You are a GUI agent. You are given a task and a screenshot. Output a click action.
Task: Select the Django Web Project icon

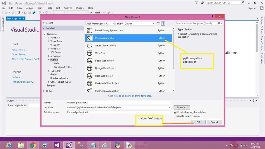point(90,68)
